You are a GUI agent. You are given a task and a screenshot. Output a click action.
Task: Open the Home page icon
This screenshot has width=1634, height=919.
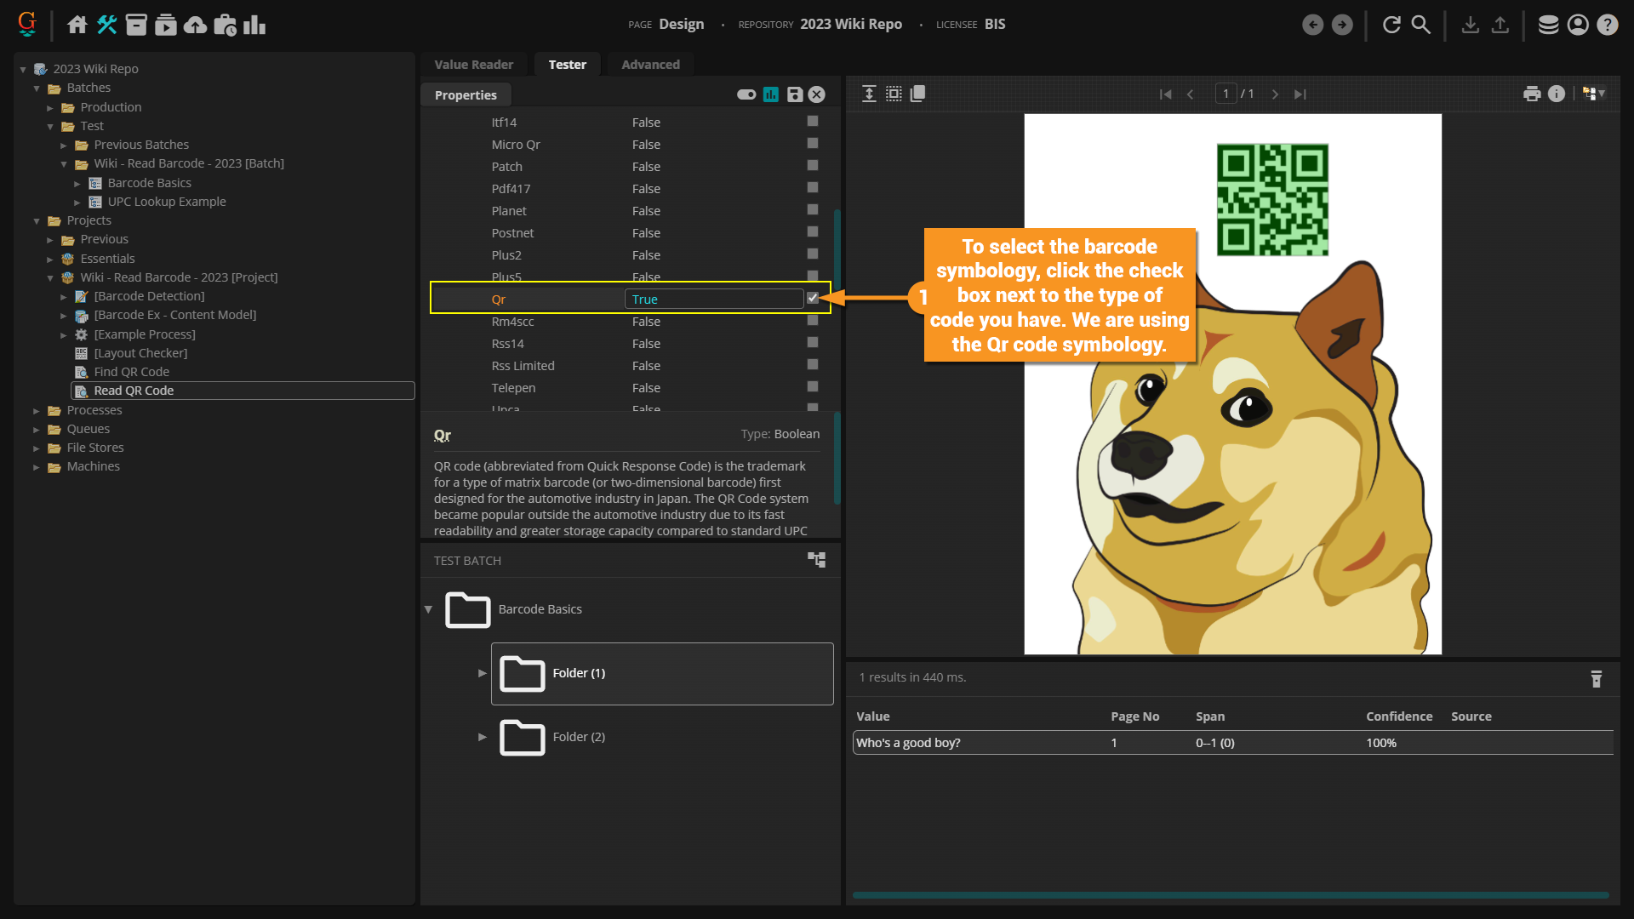click(77, 25)
